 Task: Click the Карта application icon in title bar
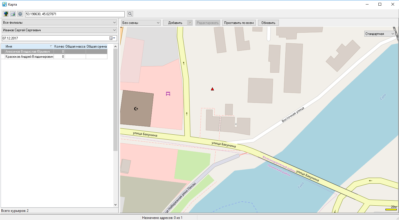pos(4,4)
